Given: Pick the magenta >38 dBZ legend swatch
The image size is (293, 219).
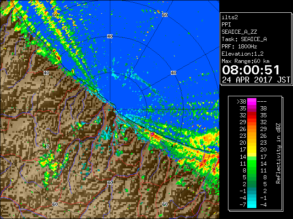Looking at the screenshot, I should point(252,102).
